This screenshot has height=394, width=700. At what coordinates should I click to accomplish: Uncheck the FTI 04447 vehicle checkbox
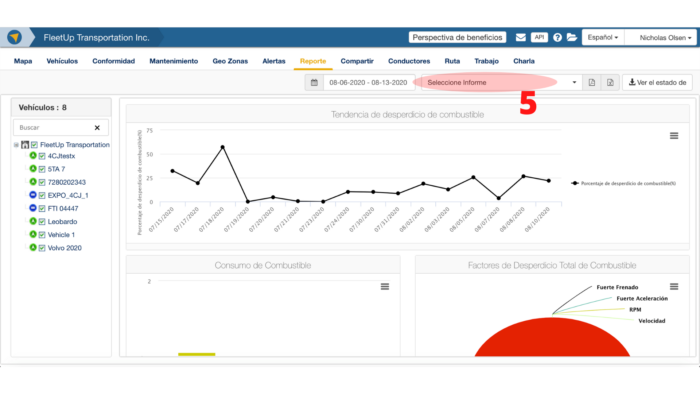42,209
